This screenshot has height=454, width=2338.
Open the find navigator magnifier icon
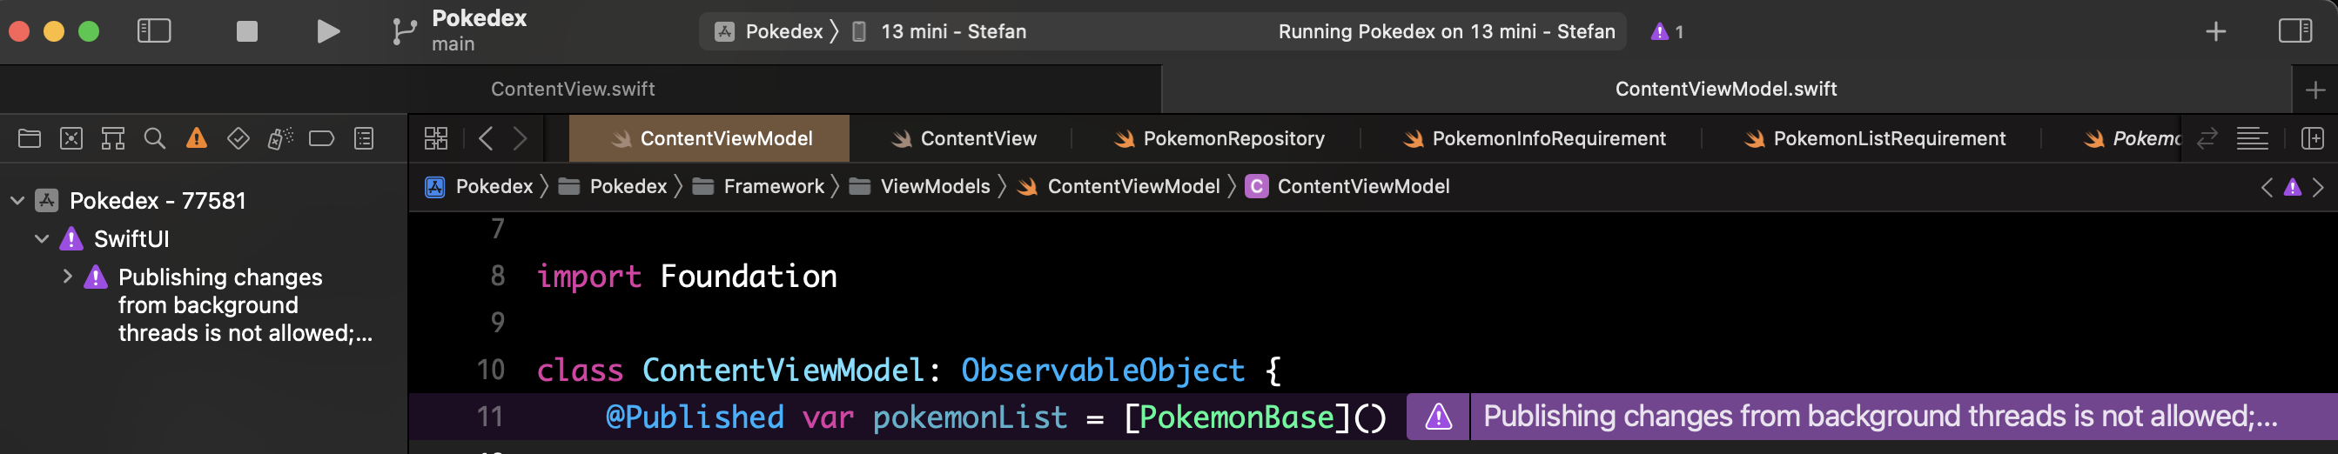click(155, 138)
